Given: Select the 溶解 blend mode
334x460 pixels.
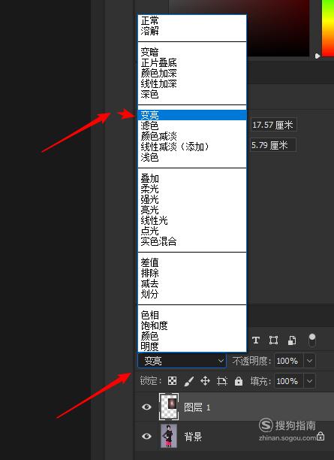Looking at the screenshot, I should tap(192, 31).
